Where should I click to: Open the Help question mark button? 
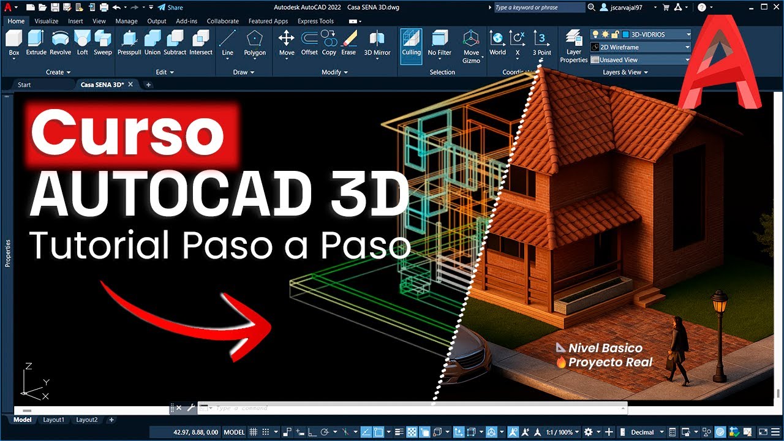coord(702,7)
